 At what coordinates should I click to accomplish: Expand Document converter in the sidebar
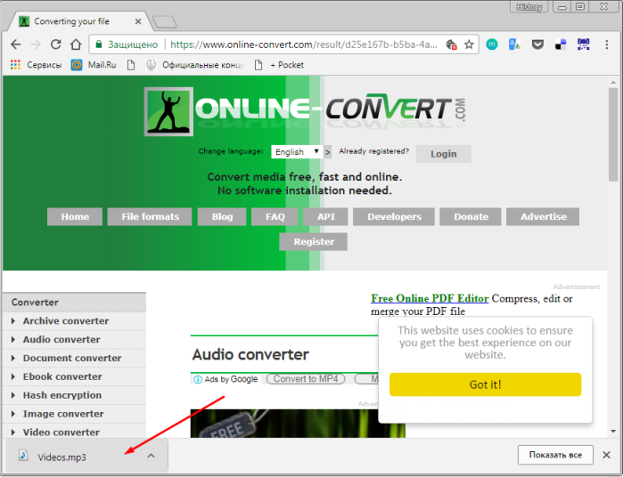[74, 358]
